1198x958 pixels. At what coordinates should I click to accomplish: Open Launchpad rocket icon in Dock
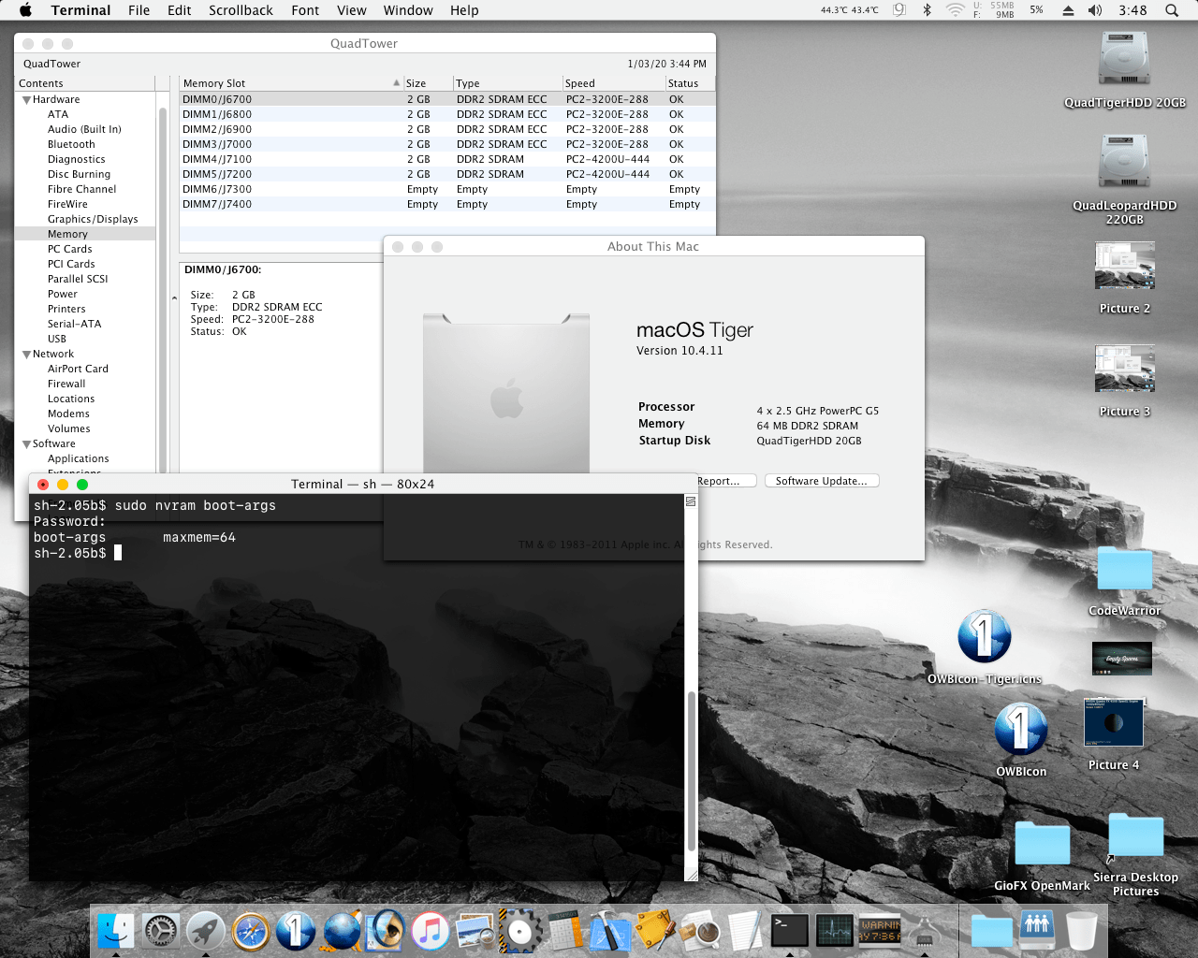[x=206, y=931]
